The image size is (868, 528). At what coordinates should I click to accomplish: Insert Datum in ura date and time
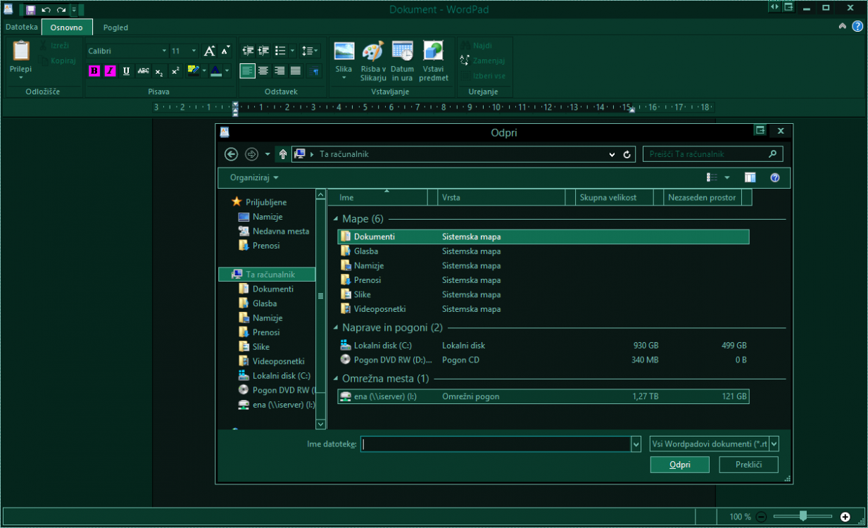click(403, 52)
